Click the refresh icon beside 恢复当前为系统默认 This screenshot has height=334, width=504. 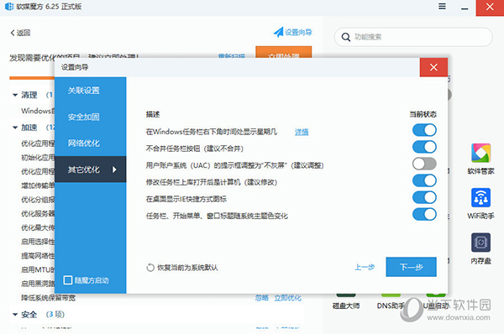coord(150,268)
